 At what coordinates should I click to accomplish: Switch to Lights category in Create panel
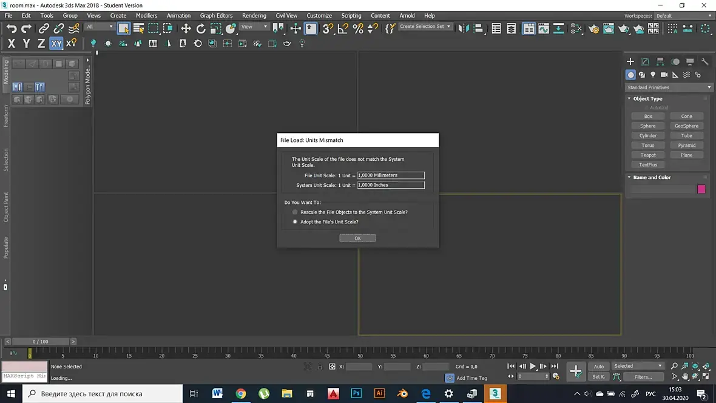[x=653, y=75]
